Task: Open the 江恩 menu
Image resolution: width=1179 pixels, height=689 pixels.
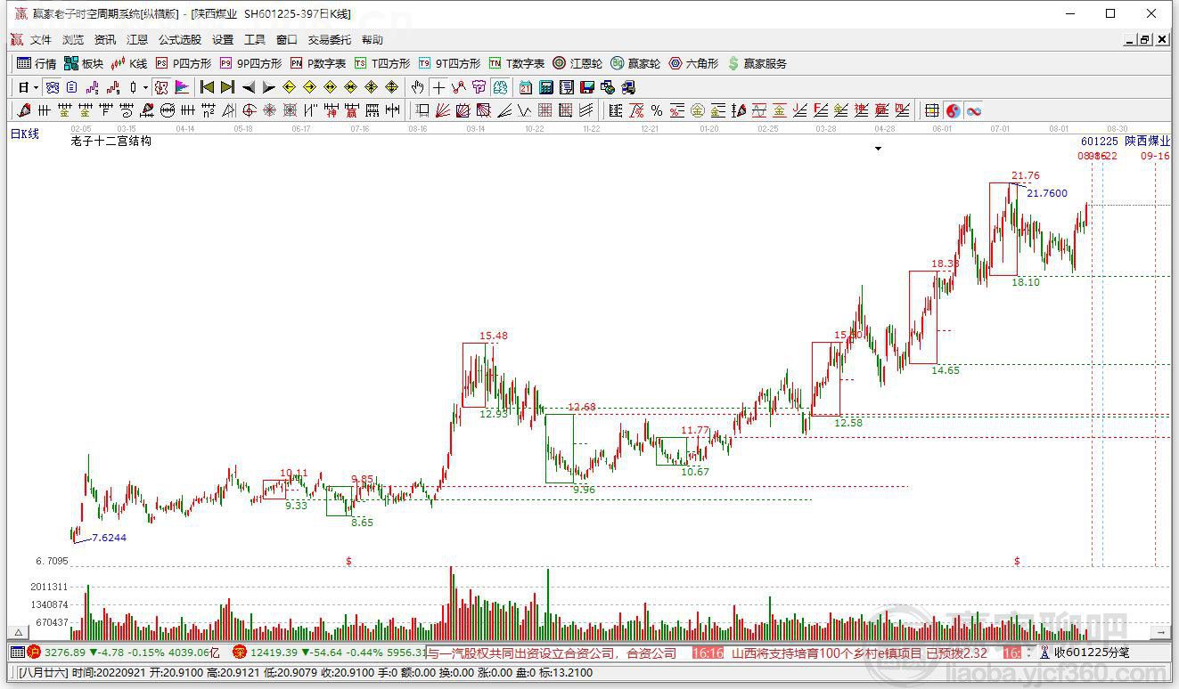Action: pos(137,40)
